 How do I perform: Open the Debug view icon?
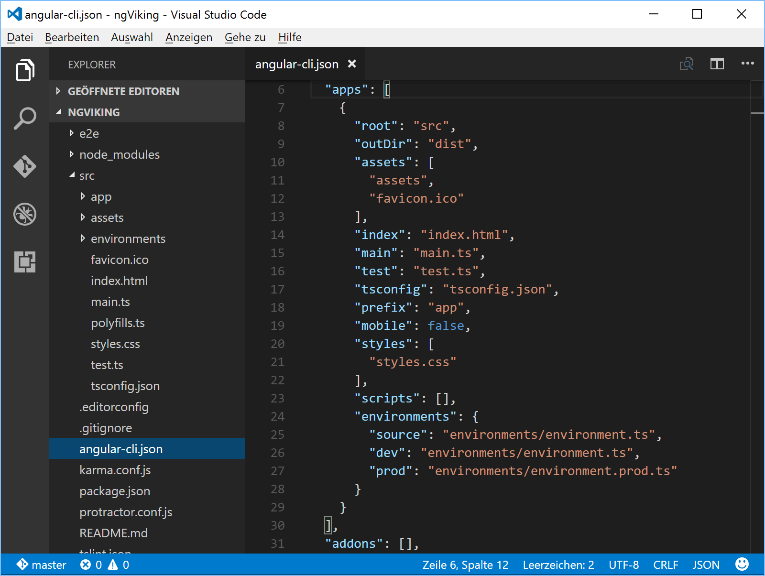tap(25, 214)
